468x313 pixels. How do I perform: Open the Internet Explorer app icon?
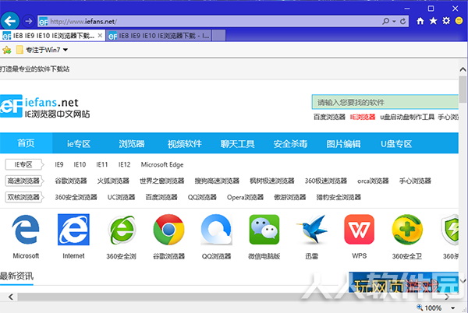[x=73, y=230]
